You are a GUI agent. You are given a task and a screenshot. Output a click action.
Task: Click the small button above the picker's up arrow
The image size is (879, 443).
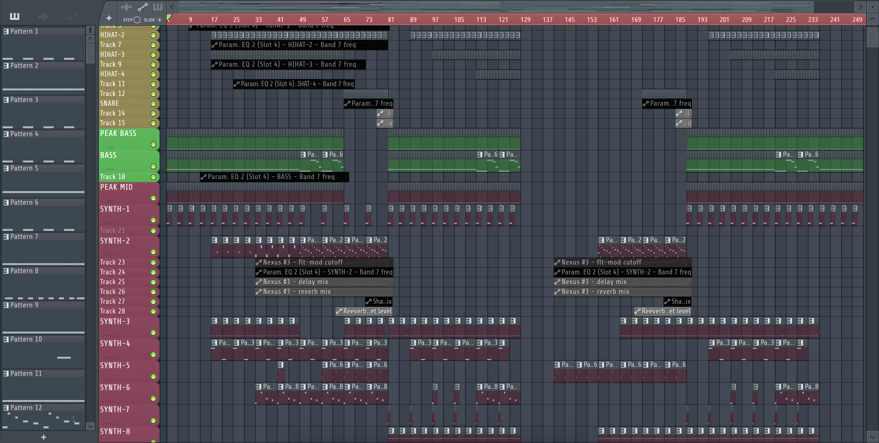point(90,30)
